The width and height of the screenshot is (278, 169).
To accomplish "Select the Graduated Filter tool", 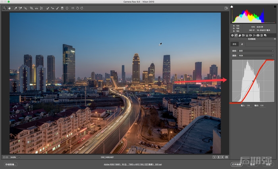I will click(x=62, y=8).
